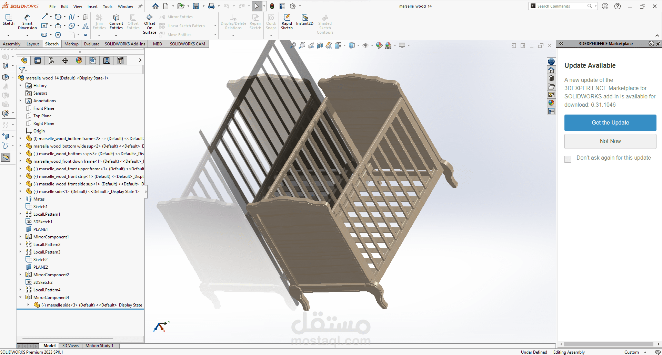Select Sketch1 in the feature tree

click(40, 207)
